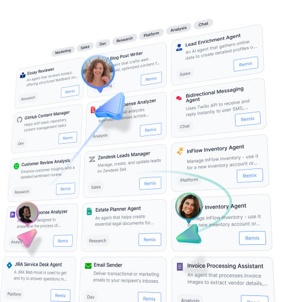Click the GitHub Content Manager octocat icon
283x302 pixels.
pos(19,120)
